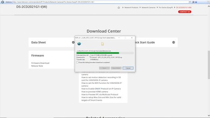
Task: Click the Download Center heading
Action: (x=104, y=31)
